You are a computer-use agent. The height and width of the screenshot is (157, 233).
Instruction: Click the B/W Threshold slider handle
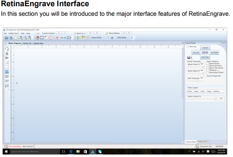[x=198, y=81]
